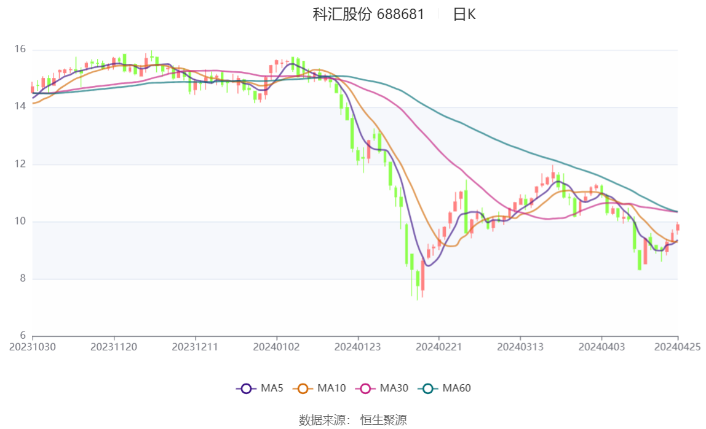Click the 20240102 date axis label

tap(277, 347)
